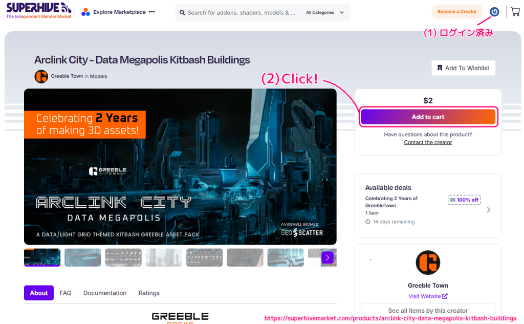The width and height of the screenshot is (524, 324).
Task: Select the second gallery thumbnail
Action: tap(82, 257)
